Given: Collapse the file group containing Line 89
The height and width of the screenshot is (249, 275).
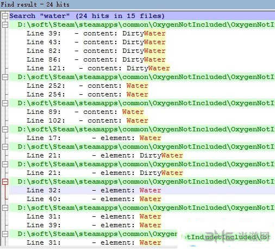Looking at the screenshot, I should tap(5, 103).
